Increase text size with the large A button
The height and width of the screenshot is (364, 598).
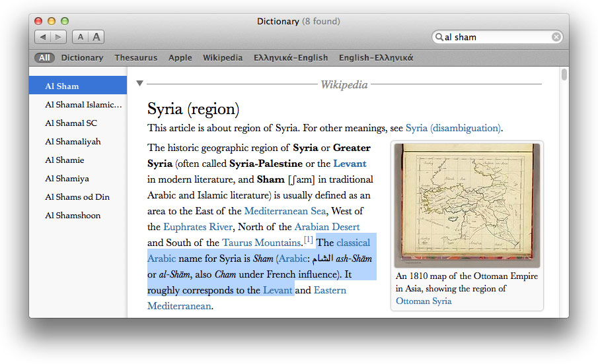(x=96, y=37)
